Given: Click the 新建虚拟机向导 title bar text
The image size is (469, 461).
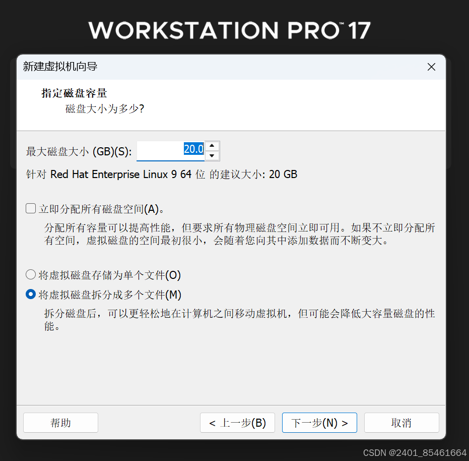Looking at the screenshot, I should [x=60, y=67].
